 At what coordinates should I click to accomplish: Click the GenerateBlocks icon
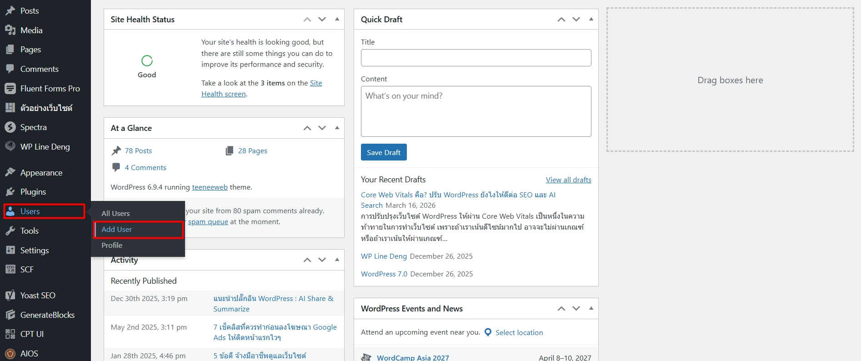[10, 315]
